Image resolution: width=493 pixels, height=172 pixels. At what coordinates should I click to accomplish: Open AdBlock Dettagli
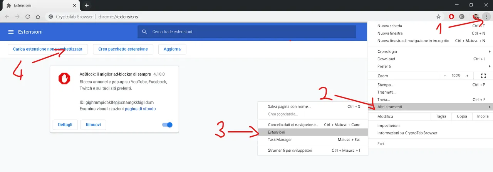(x=65, y=125)
